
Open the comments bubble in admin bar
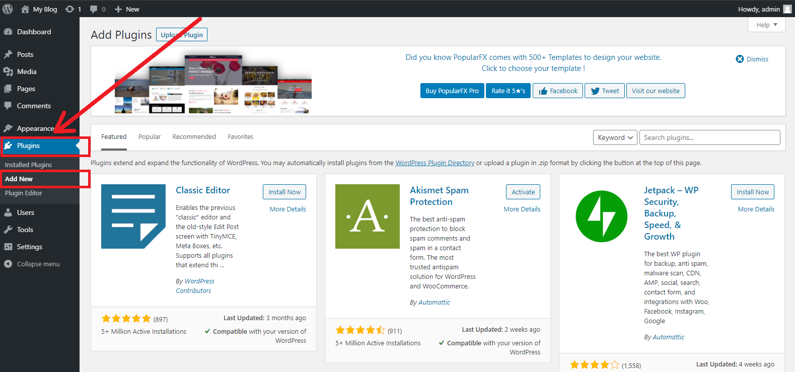tap(94, 9)
